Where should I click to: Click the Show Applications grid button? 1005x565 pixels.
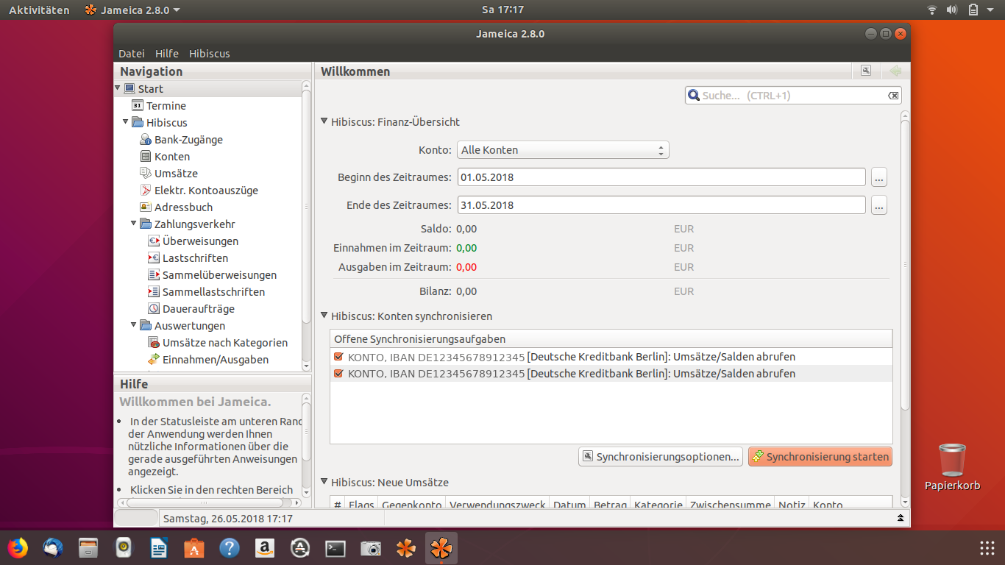point(987,548)
